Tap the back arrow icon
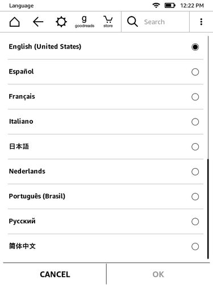The height and width of the screenshot is (285, 213). (x=38, y=22)
